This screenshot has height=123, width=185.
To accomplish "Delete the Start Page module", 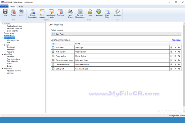I will [175, 47].
